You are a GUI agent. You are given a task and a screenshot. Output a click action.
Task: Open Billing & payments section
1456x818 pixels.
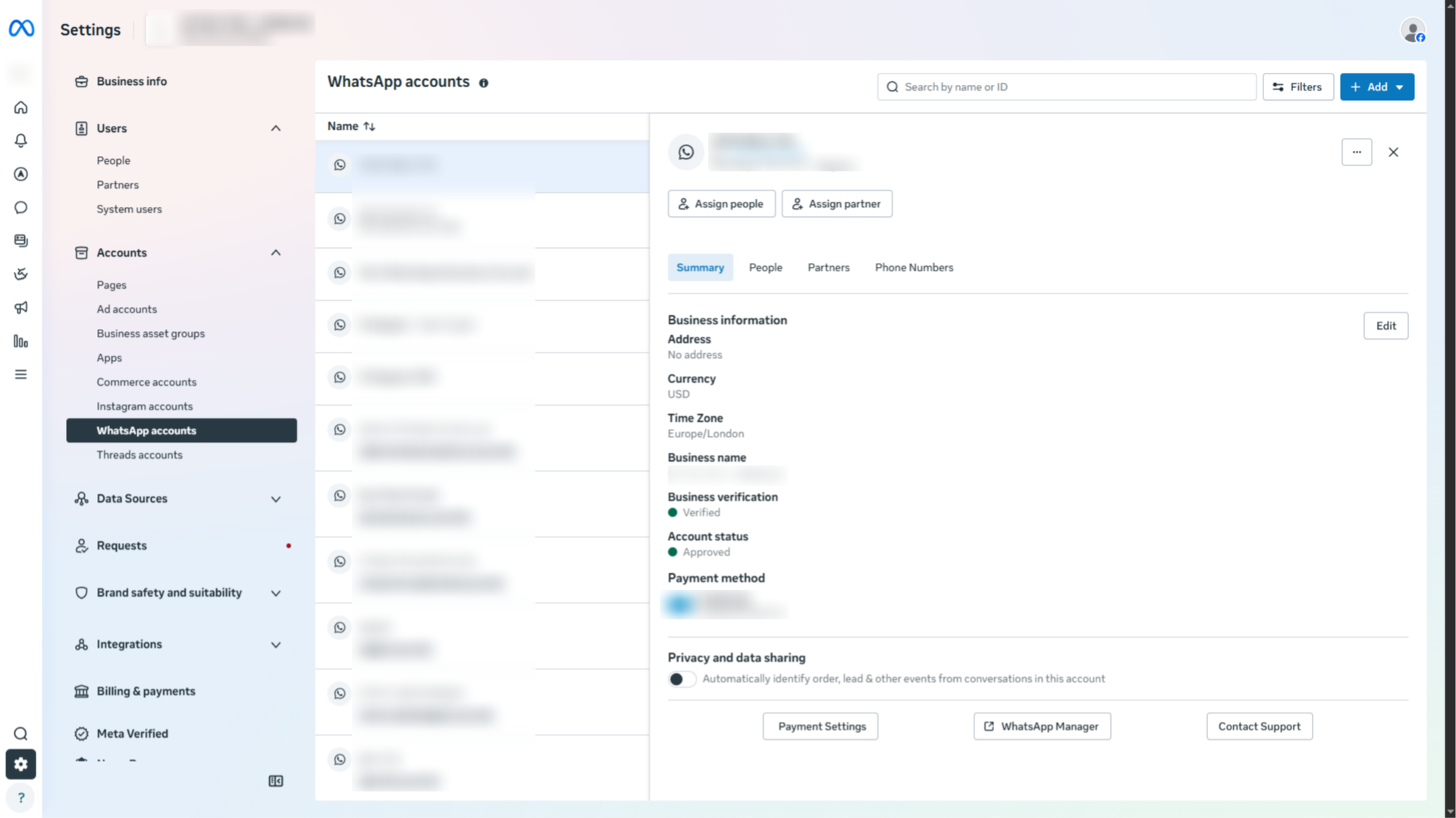pos(146,691)
